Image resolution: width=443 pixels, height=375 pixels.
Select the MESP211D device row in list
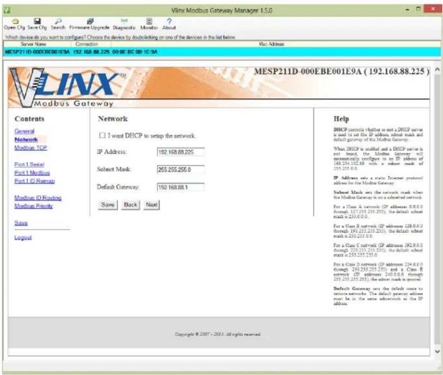tap(221, 52)
